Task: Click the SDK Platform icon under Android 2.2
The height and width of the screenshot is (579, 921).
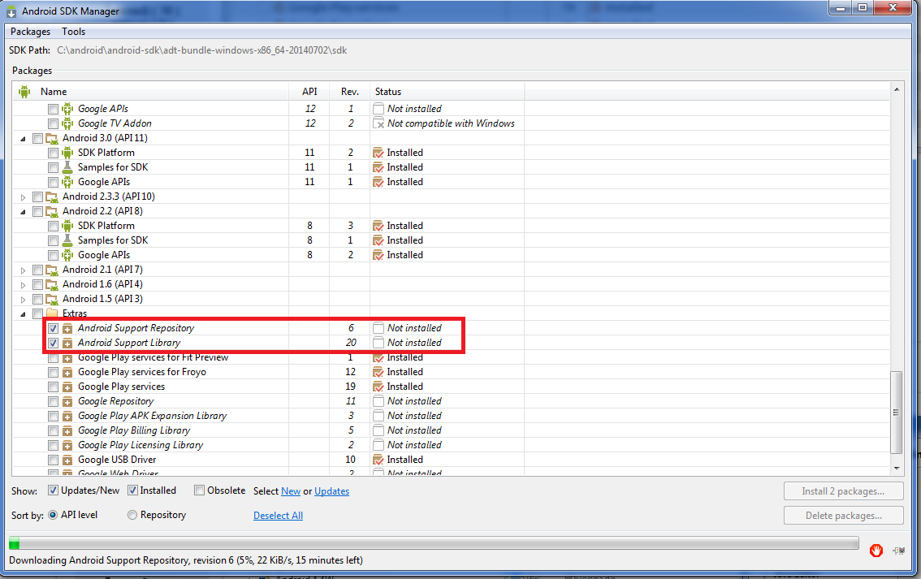Action: coord(67,226)
